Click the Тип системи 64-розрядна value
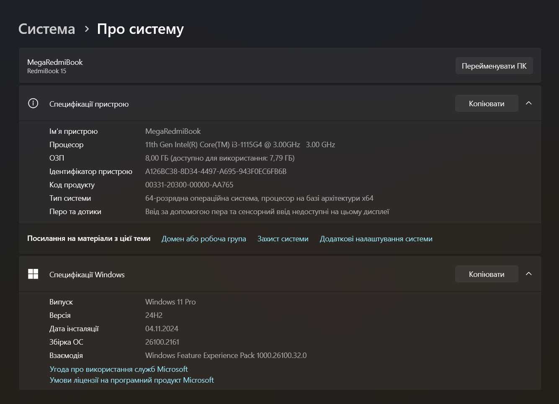 coord(259,198)
